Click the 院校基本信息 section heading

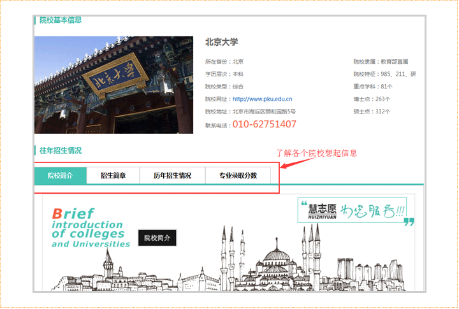coord(60,20)
